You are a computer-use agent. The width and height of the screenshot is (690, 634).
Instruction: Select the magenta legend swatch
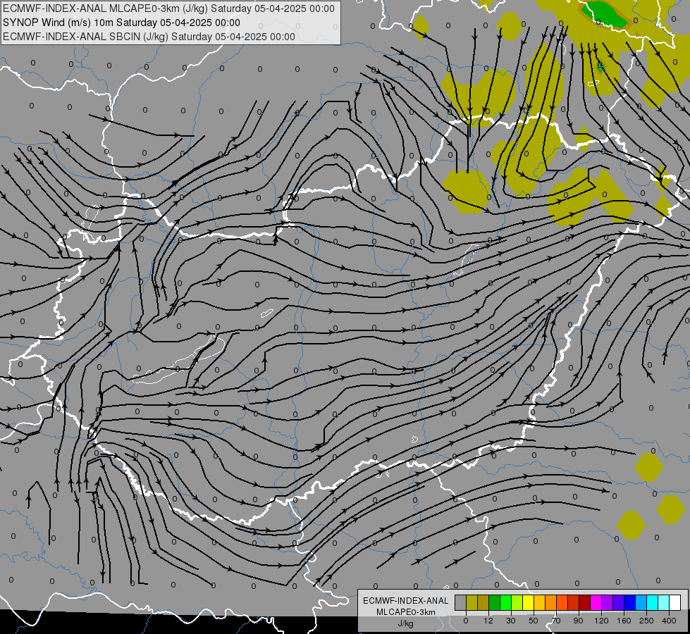point(596,603)
